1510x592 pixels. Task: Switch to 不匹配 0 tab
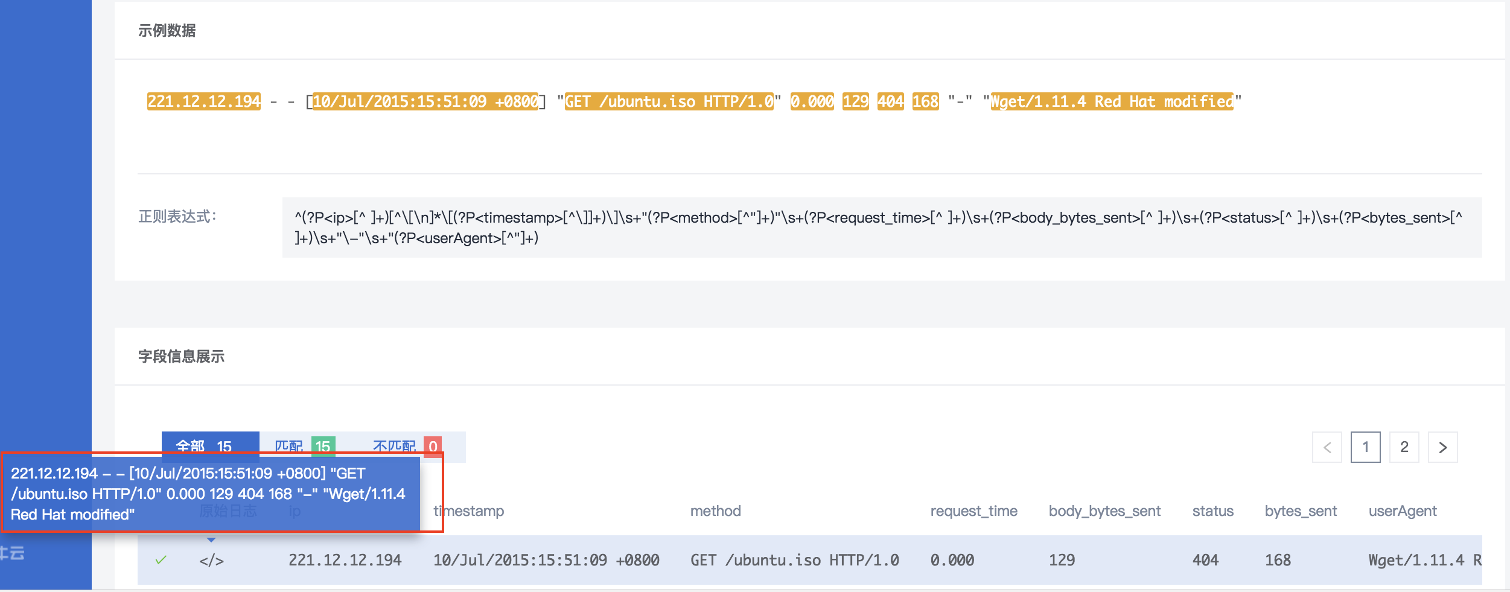pos(407,447)
